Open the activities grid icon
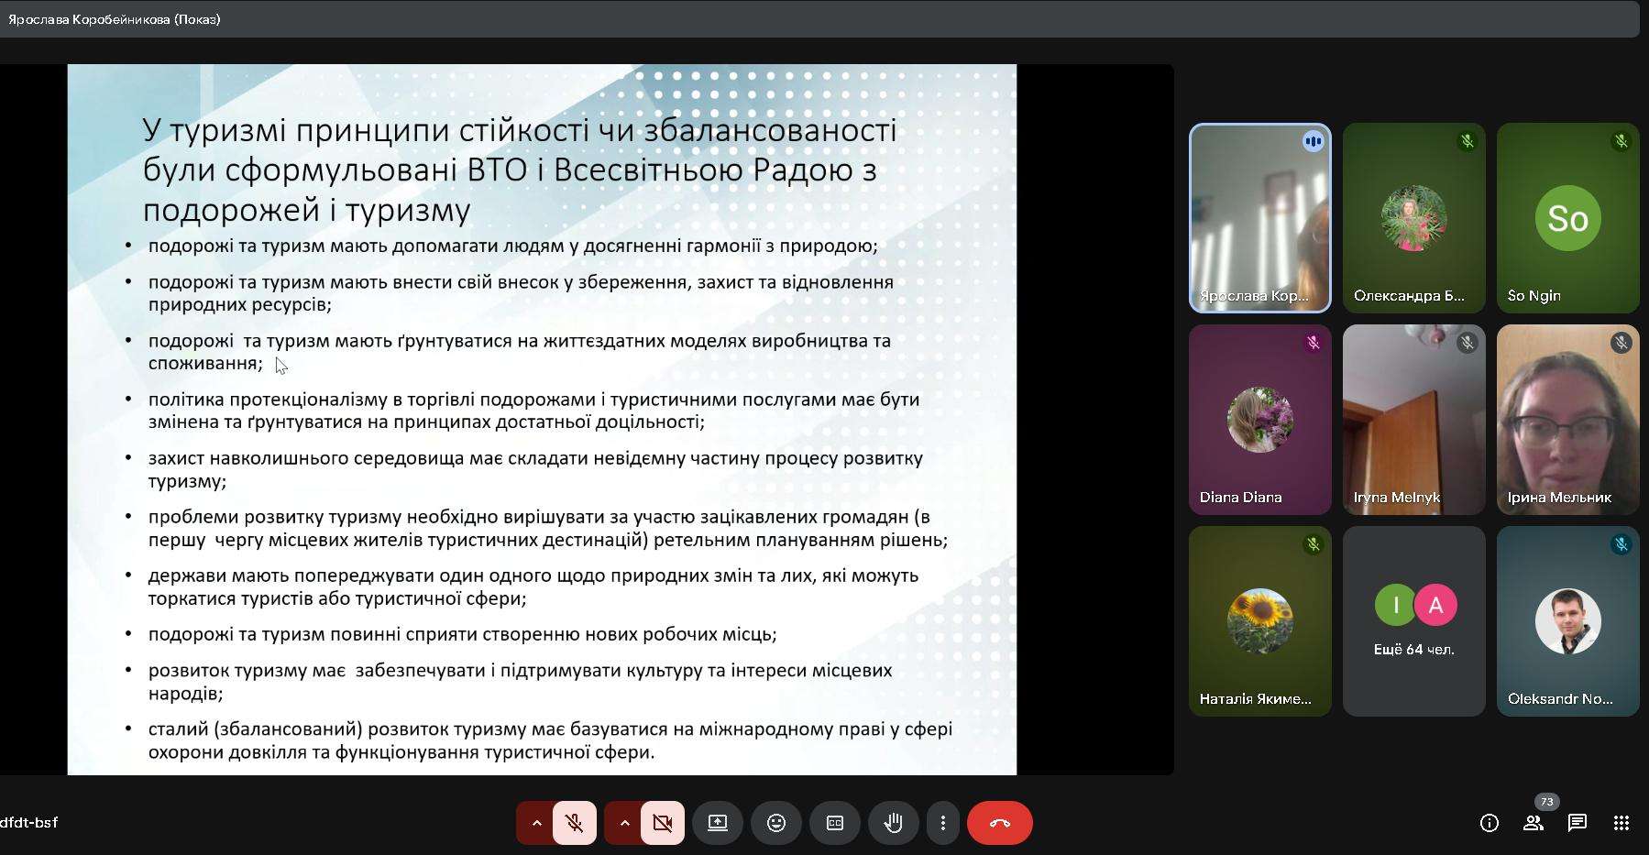 point(1622,823)
